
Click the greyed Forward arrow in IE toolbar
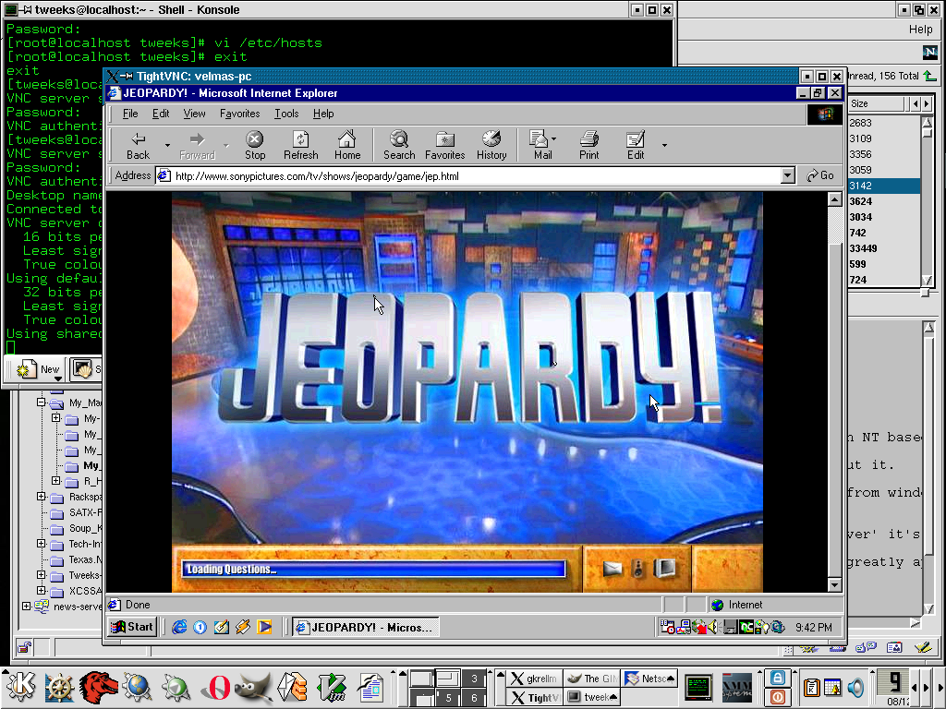tap(197, 145)
